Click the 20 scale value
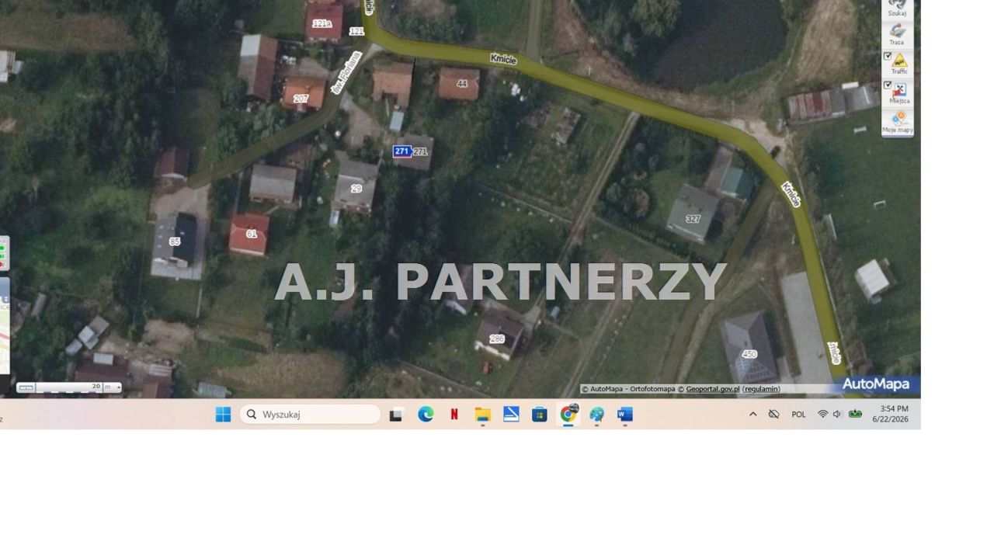The image size is (994, 559). pyautogui.click(x=96, y=386)
